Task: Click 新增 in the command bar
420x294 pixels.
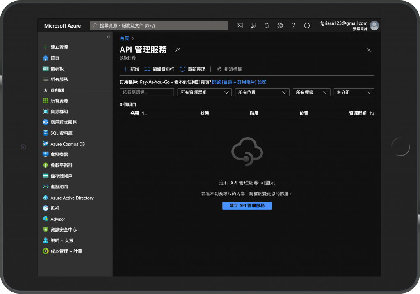Action: [131, 69]
